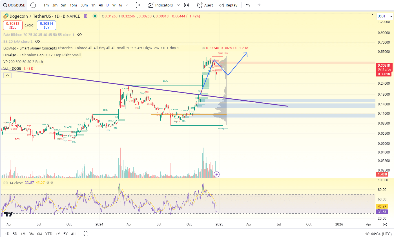This screenshot has height=237, width=394.
Task: Switch to the M monthly timeframe in the top toolbar
Action: pyautogui.click(x=120, y=5)
